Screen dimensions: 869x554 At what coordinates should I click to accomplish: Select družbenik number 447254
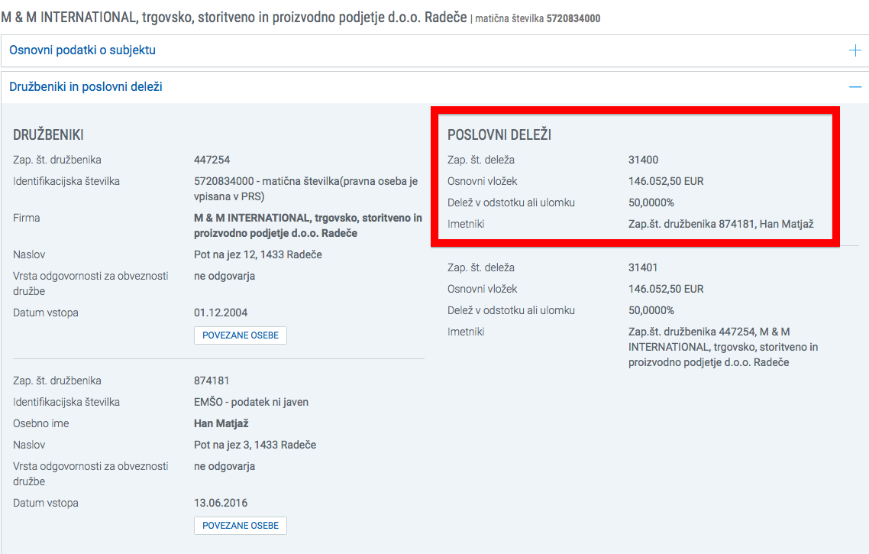click(212, 160)
